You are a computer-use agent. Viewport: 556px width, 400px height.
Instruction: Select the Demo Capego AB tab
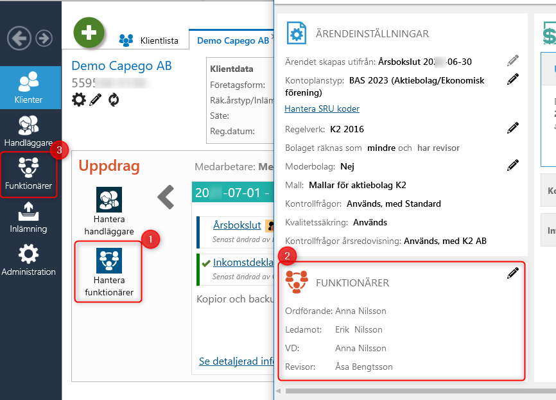233,40
